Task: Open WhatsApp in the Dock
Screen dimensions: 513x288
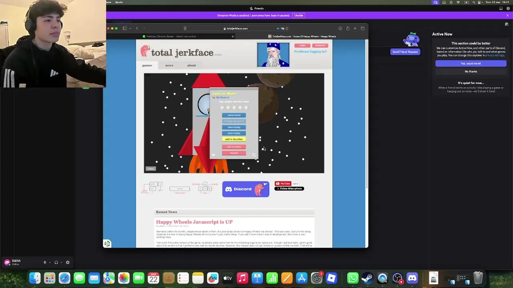Action: click(x=353, y=278)
